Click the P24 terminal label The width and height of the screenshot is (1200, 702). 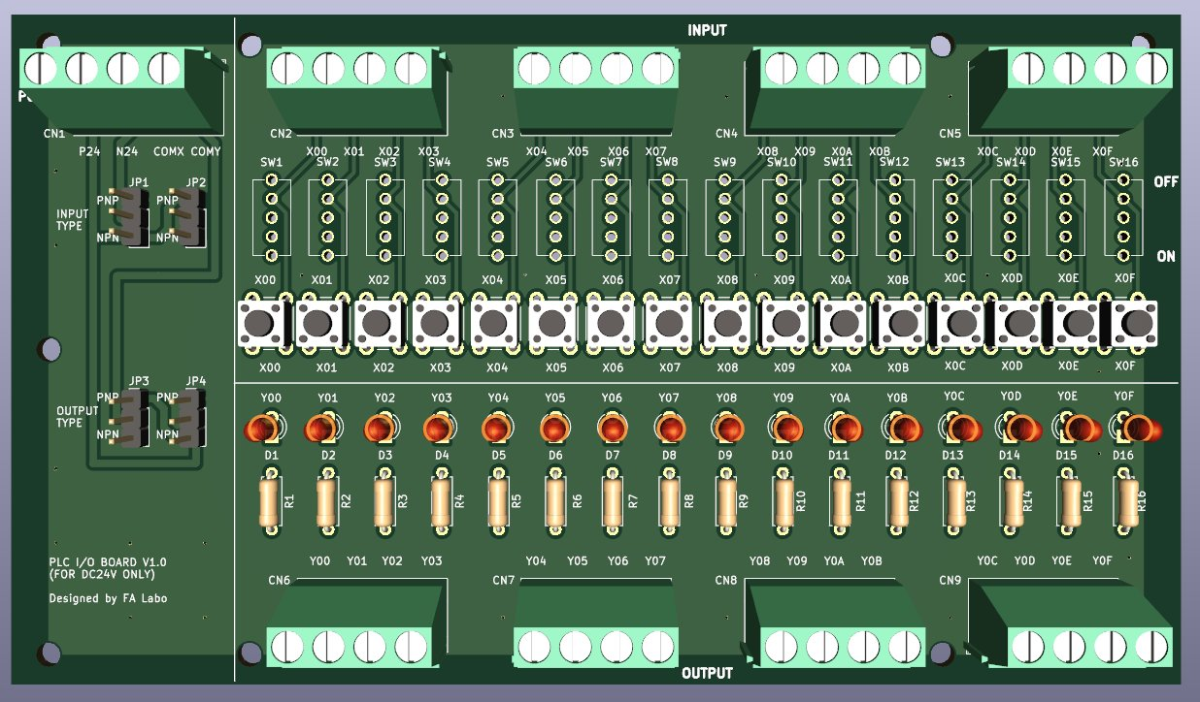pos(89,152)
